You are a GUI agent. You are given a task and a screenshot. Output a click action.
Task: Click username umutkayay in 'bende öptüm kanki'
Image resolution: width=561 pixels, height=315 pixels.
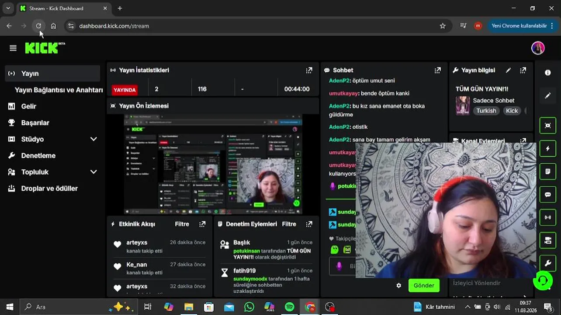click(x=343, y=93)
